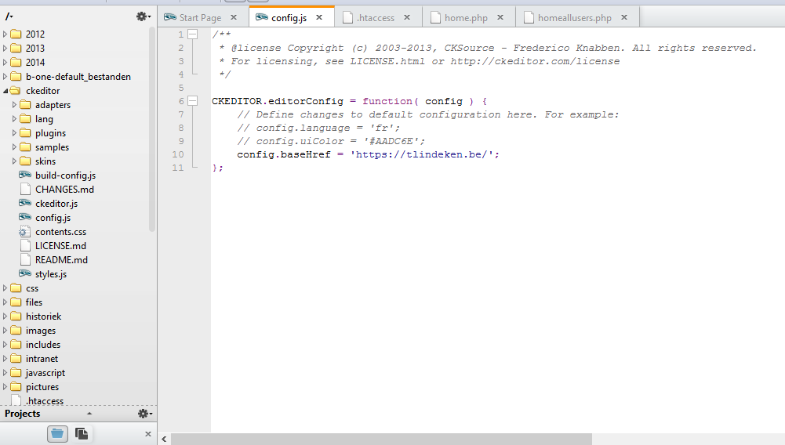This screenshot has height=445, width=785.
Task: Collapse the Projects panel with the arrow
Action: pos(89,414)
